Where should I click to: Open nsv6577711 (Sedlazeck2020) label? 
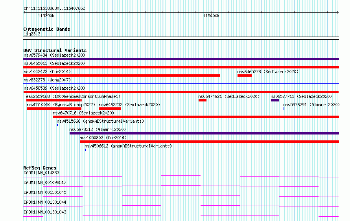(x=301, y=96)
